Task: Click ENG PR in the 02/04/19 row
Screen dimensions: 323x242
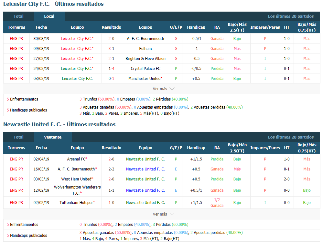Action: point(16,159)
